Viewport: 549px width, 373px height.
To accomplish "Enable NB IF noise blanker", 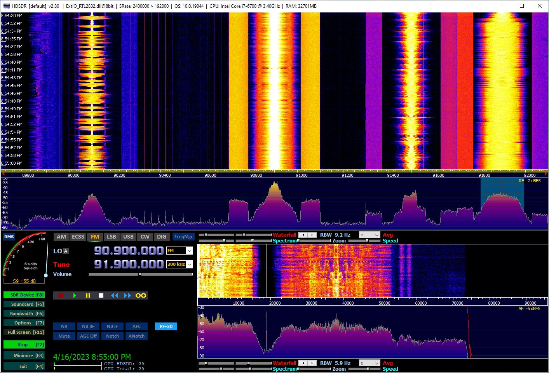I will coord(112,326).
